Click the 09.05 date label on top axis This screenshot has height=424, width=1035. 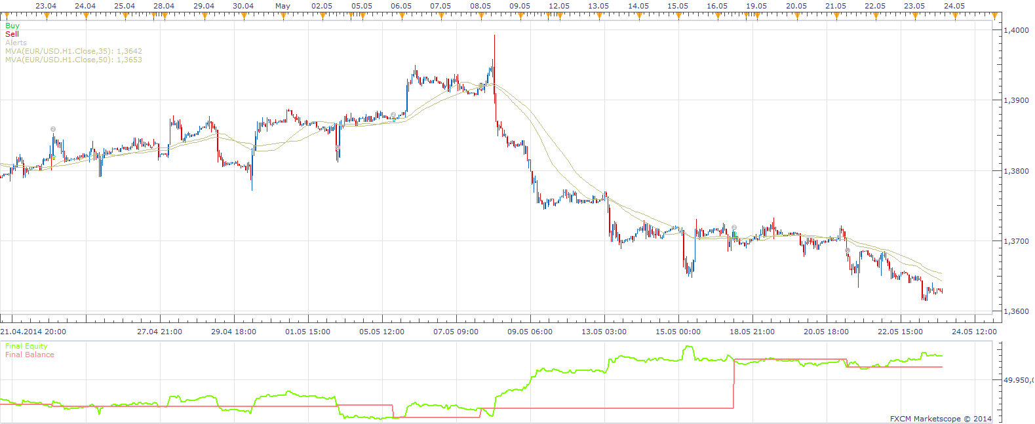coord(520,6)
